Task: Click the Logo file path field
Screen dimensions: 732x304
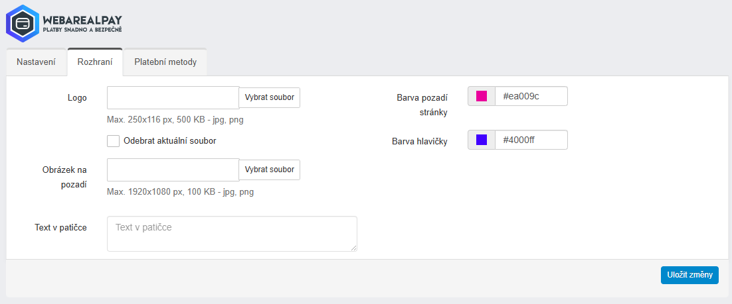Action: pos(173,97)
